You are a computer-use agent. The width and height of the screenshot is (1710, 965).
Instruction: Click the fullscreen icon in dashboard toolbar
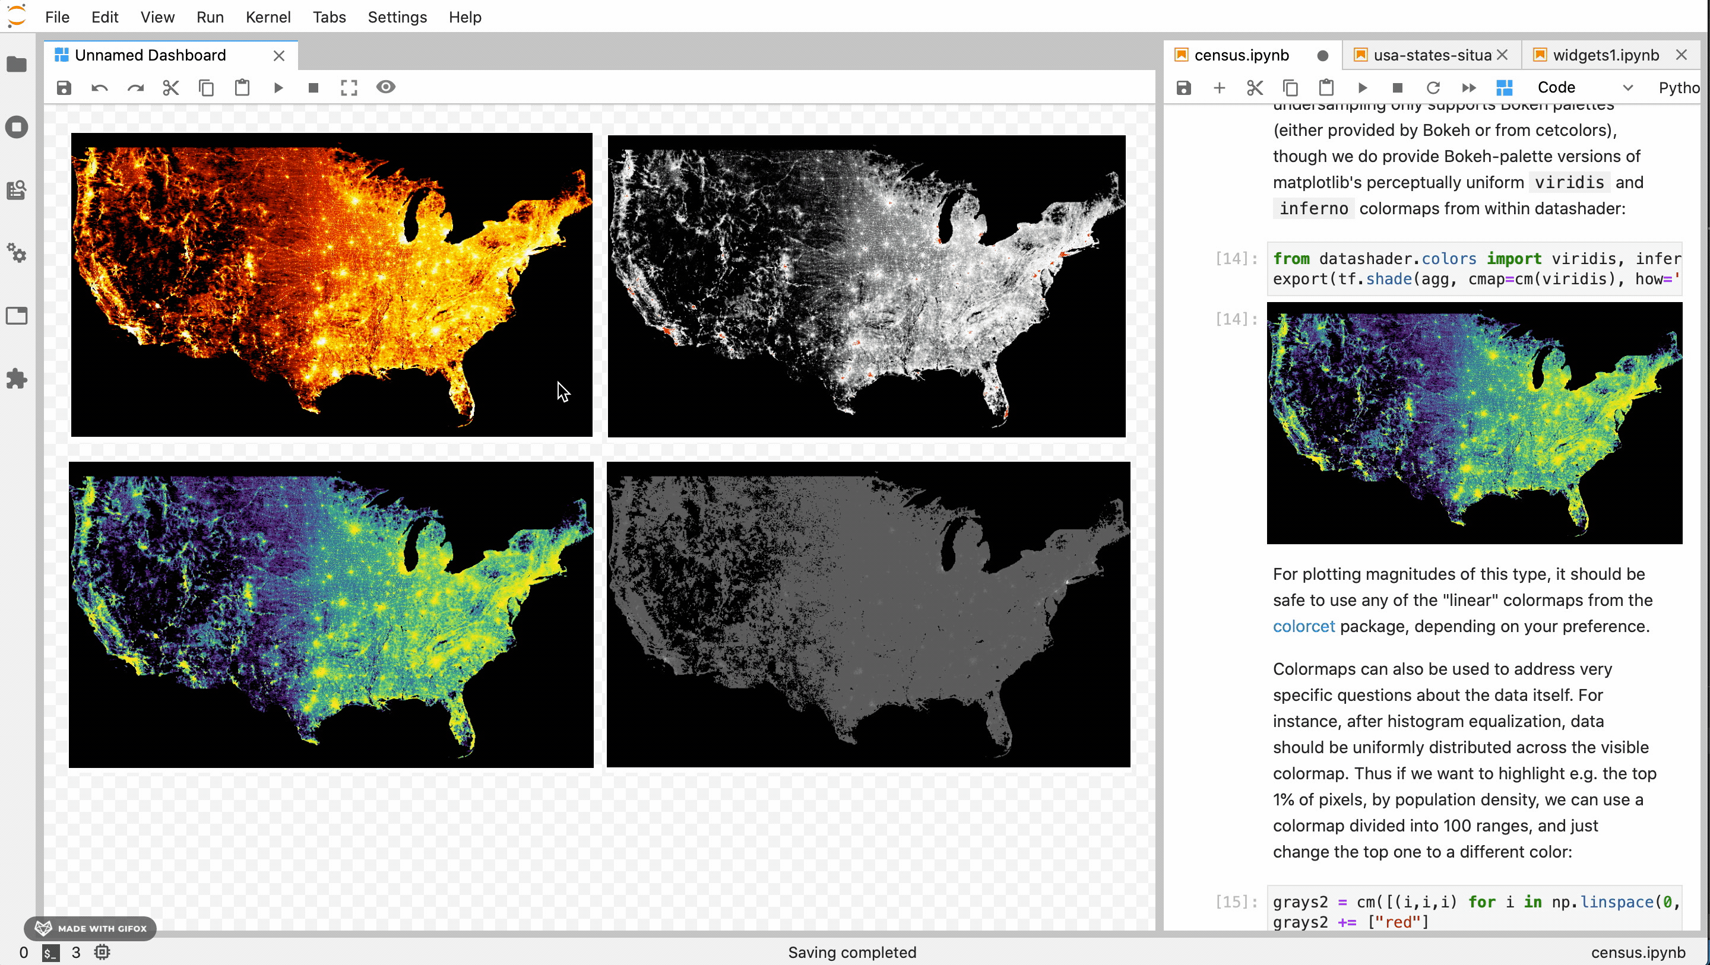[x=349, y=88]
